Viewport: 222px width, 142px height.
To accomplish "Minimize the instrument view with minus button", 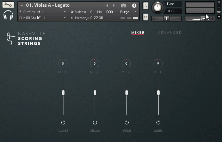I will point(219,7).
